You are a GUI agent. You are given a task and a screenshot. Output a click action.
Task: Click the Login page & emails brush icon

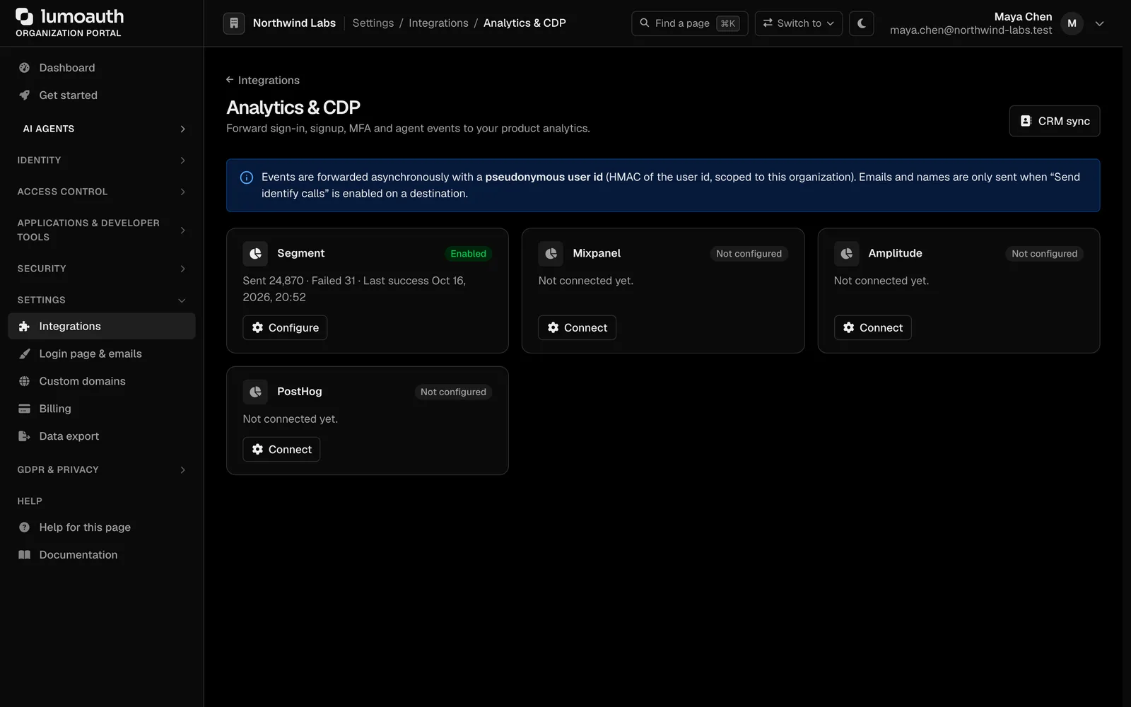(x=25, y=354)
